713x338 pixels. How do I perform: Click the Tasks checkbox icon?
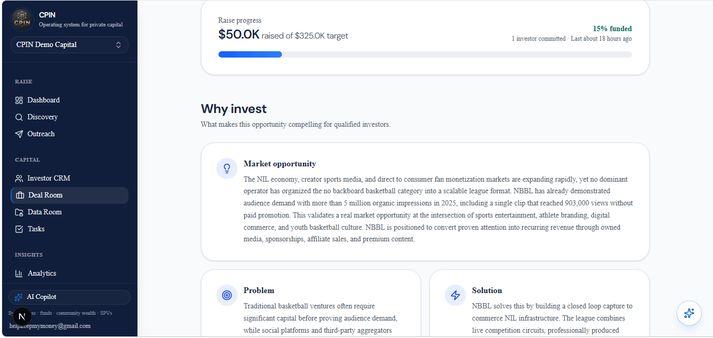[19, 229]
